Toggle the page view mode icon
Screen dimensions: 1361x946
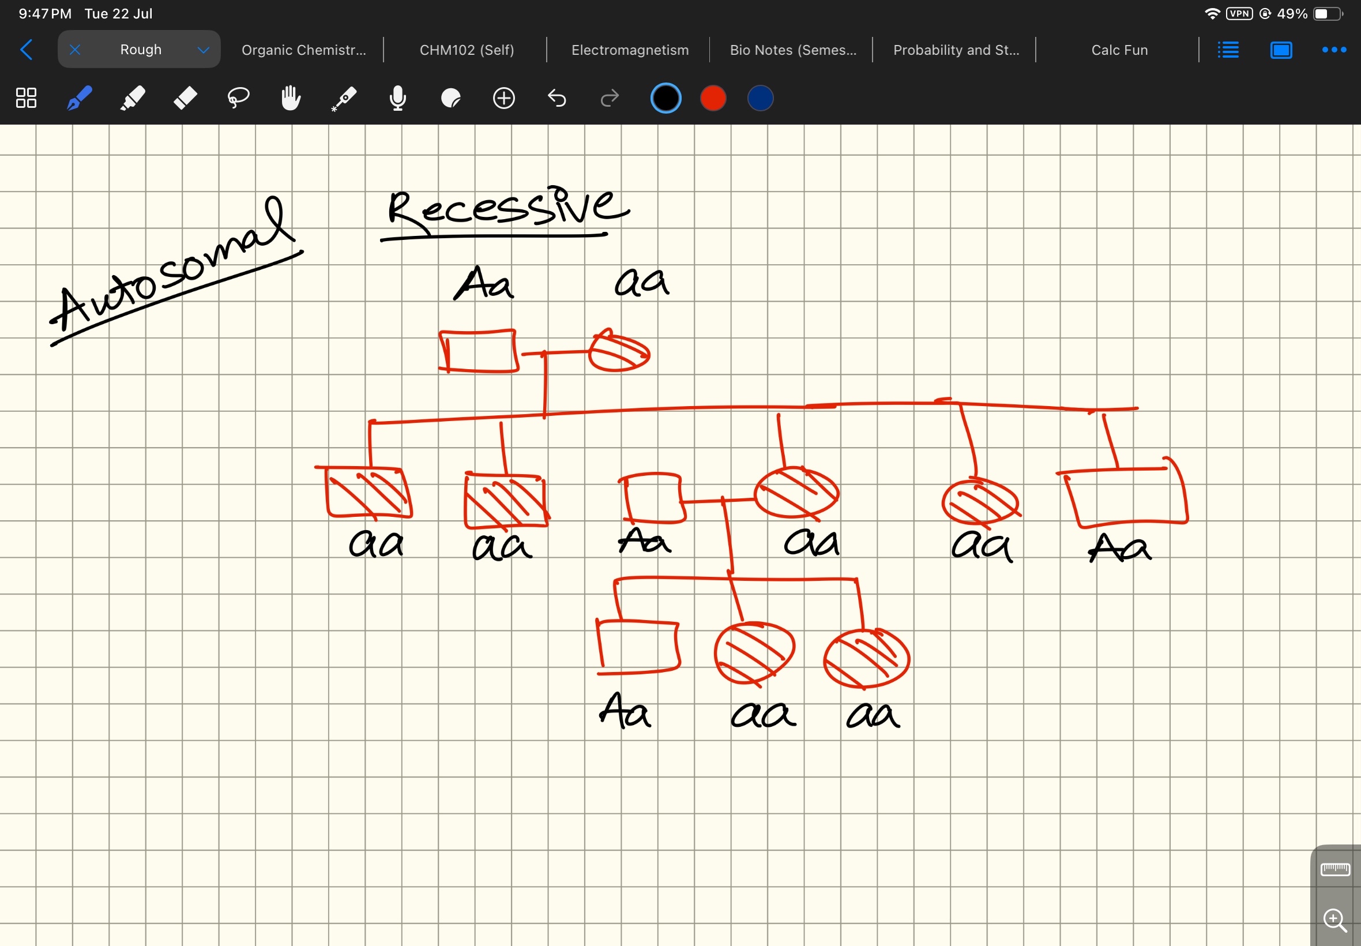coord(1281,50)
